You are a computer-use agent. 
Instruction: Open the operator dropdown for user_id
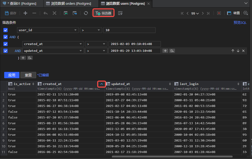click(91, 30)
